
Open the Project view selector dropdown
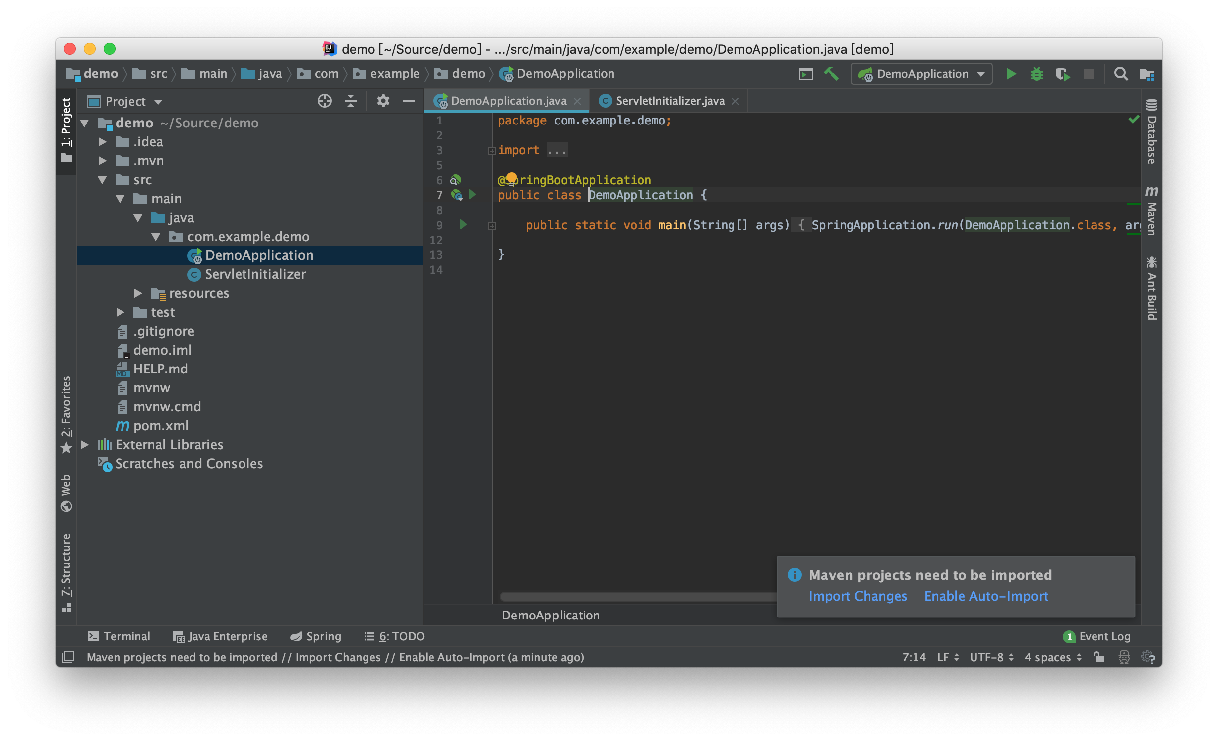pyautogui.click(x=125, y=102)
